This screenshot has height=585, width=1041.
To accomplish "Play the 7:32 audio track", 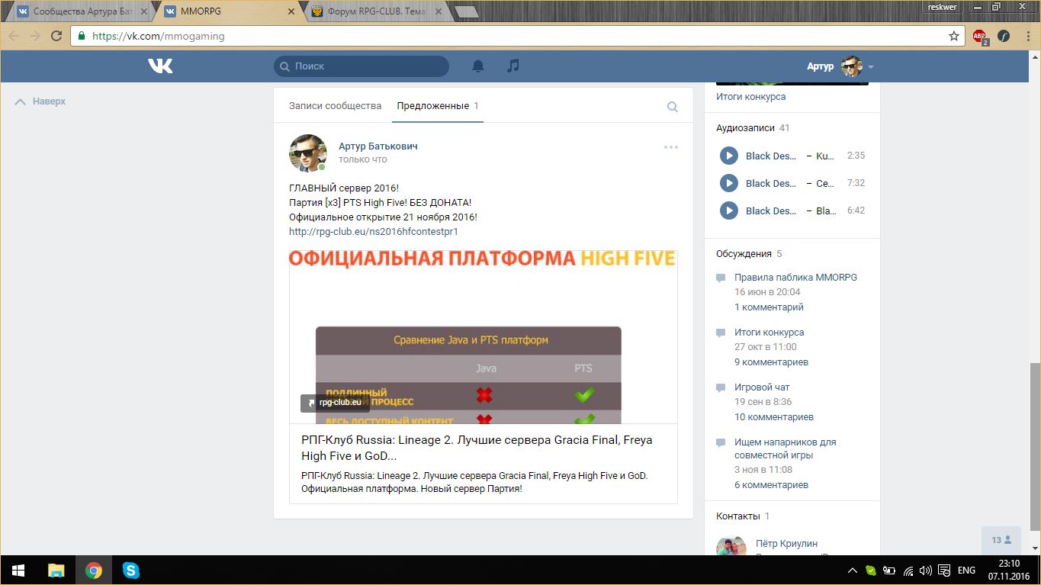I will point(729,183).
